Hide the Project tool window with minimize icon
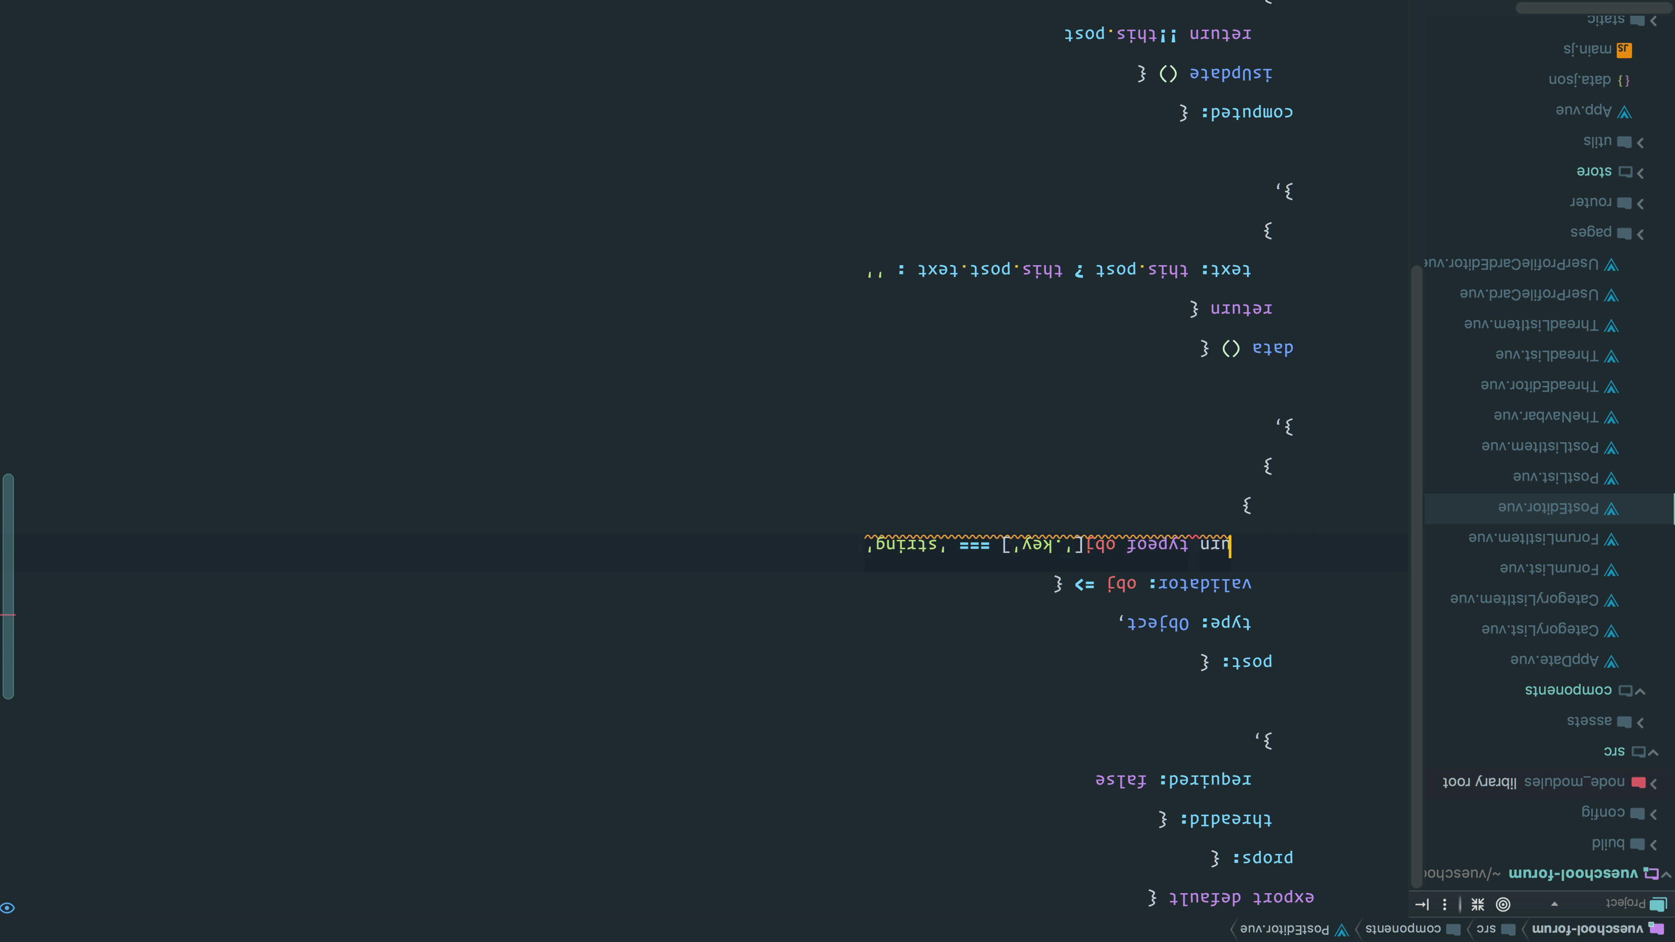This screenshot has width=1675, height=942. coord(1422,904)
